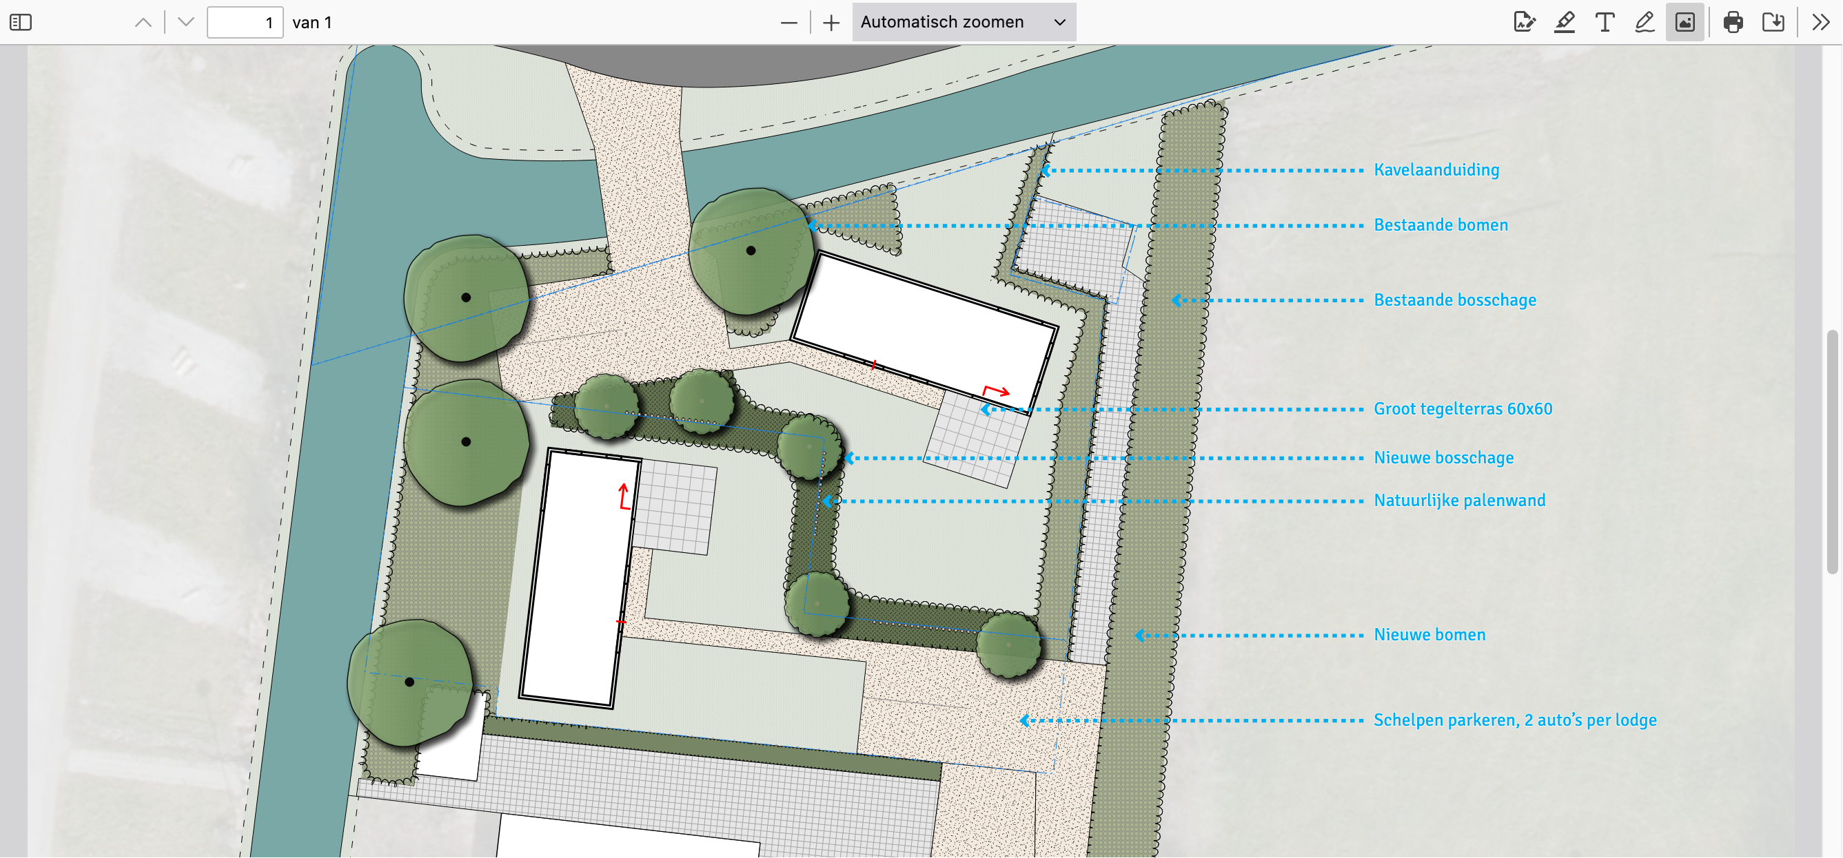
Task: Toggle the sidebar panel
Action: [21, 22]
